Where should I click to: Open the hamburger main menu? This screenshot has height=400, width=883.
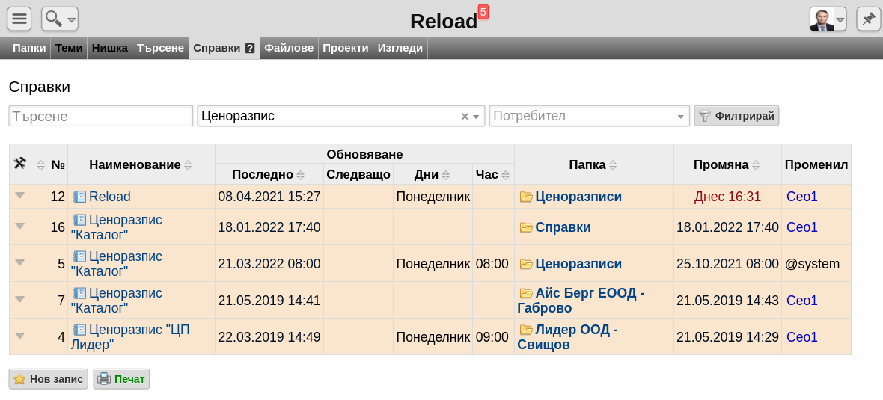point(19,19)
